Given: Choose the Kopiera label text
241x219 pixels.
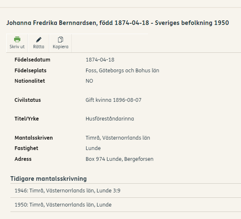Looking at the screenshot, I should tap(61, 47).
